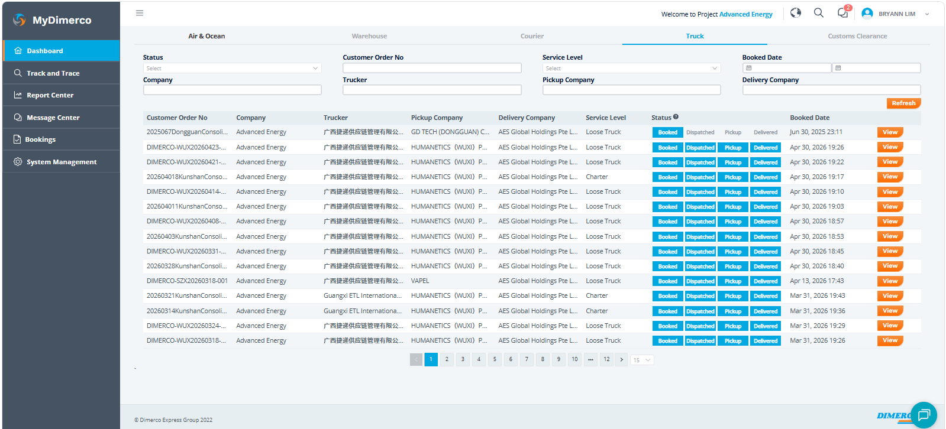Screen dimensions: 946x429
Task: Select the Truck tab
Action: click(695, 36)
